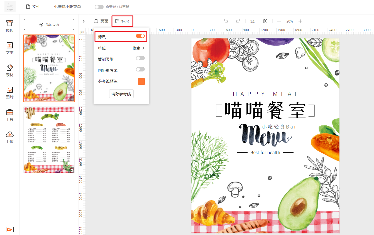
Task: Select page 1 thumbnail
Action: [x=49, y=68]
